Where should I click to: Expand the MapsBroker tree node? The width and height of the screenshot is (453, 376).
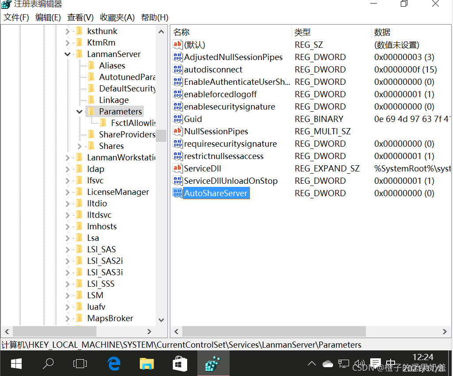tap(67, 319)
